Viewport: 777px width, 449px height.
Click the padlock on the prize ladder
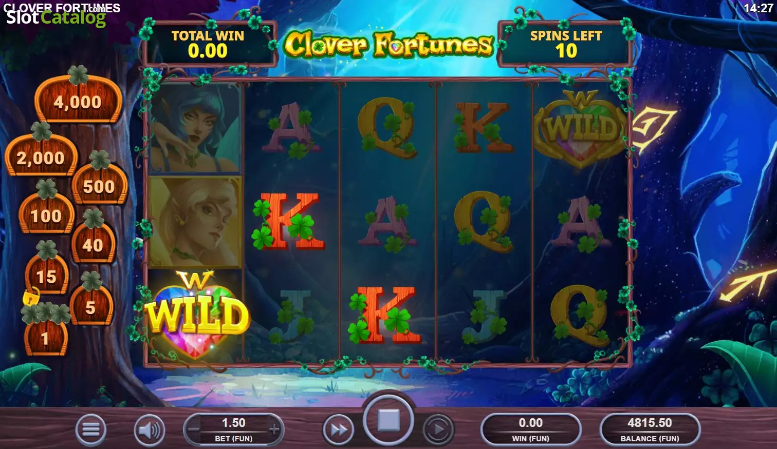(31, 297)
